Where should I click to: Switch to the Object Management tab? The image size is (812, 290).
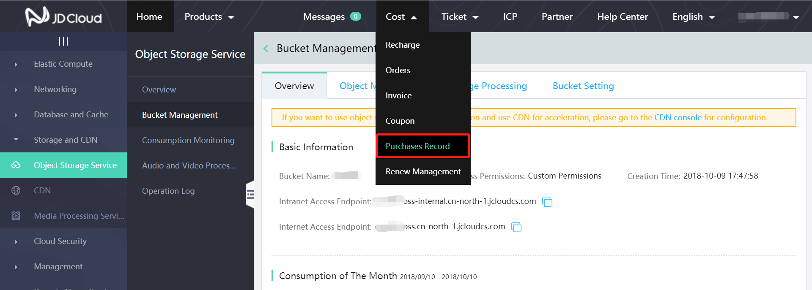[357, 86]
